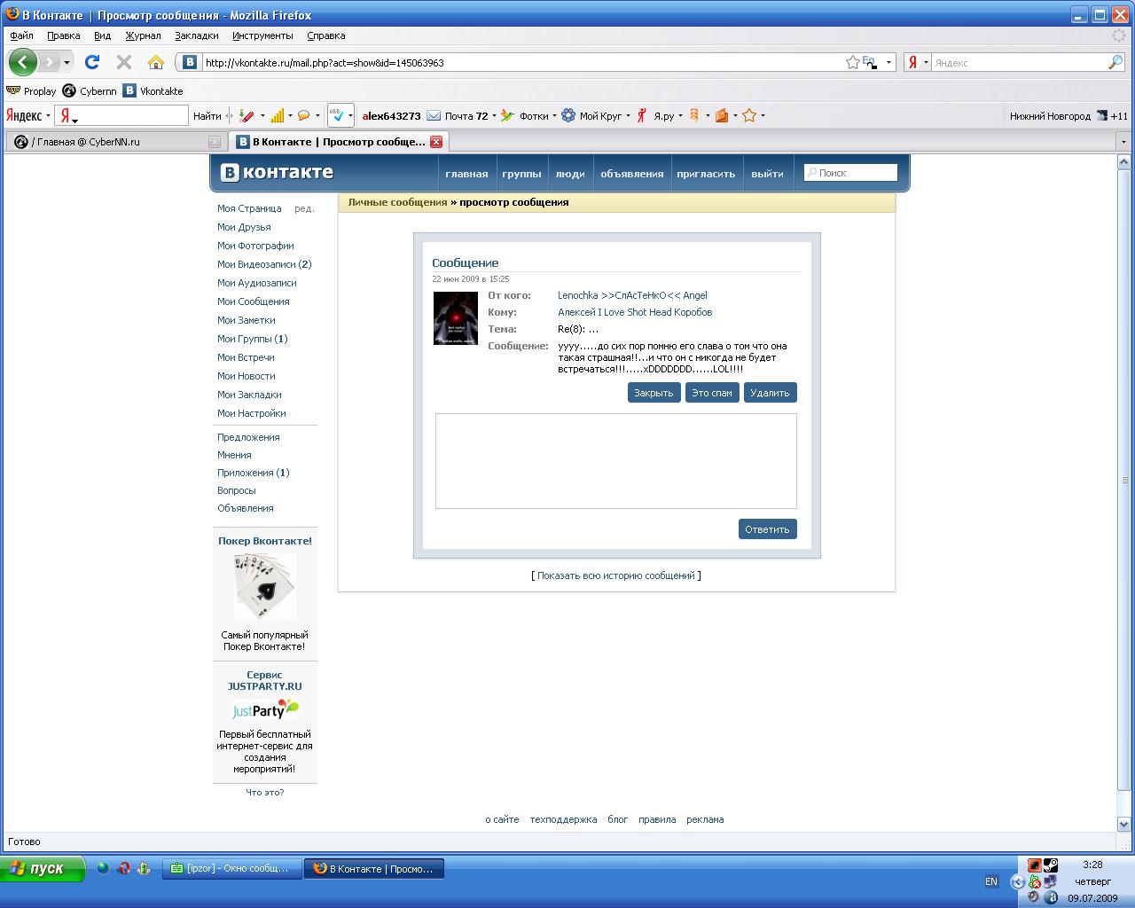
Task: Switch to the Главная @ CyberNN.ru tab
Action: click(x=116, y=141)
